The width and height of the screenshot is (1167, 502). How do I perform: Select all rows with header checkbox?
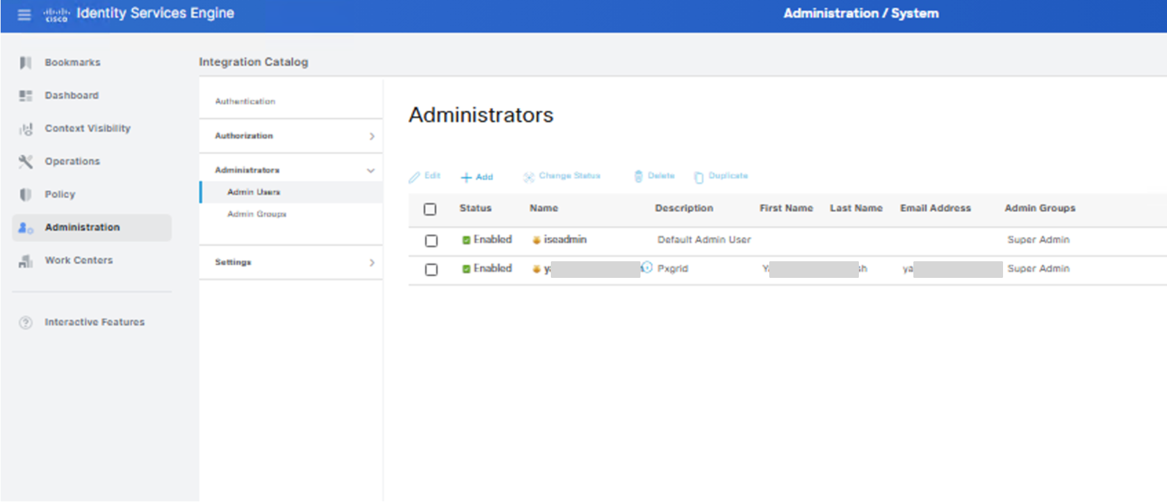[x=430, y=209]
